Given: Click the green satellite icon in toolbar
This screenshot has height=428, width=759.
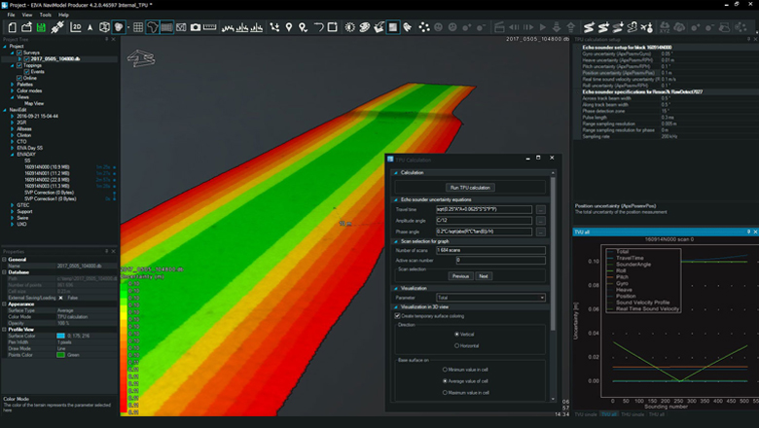Looking at the screenshot, I should (57, 27).
